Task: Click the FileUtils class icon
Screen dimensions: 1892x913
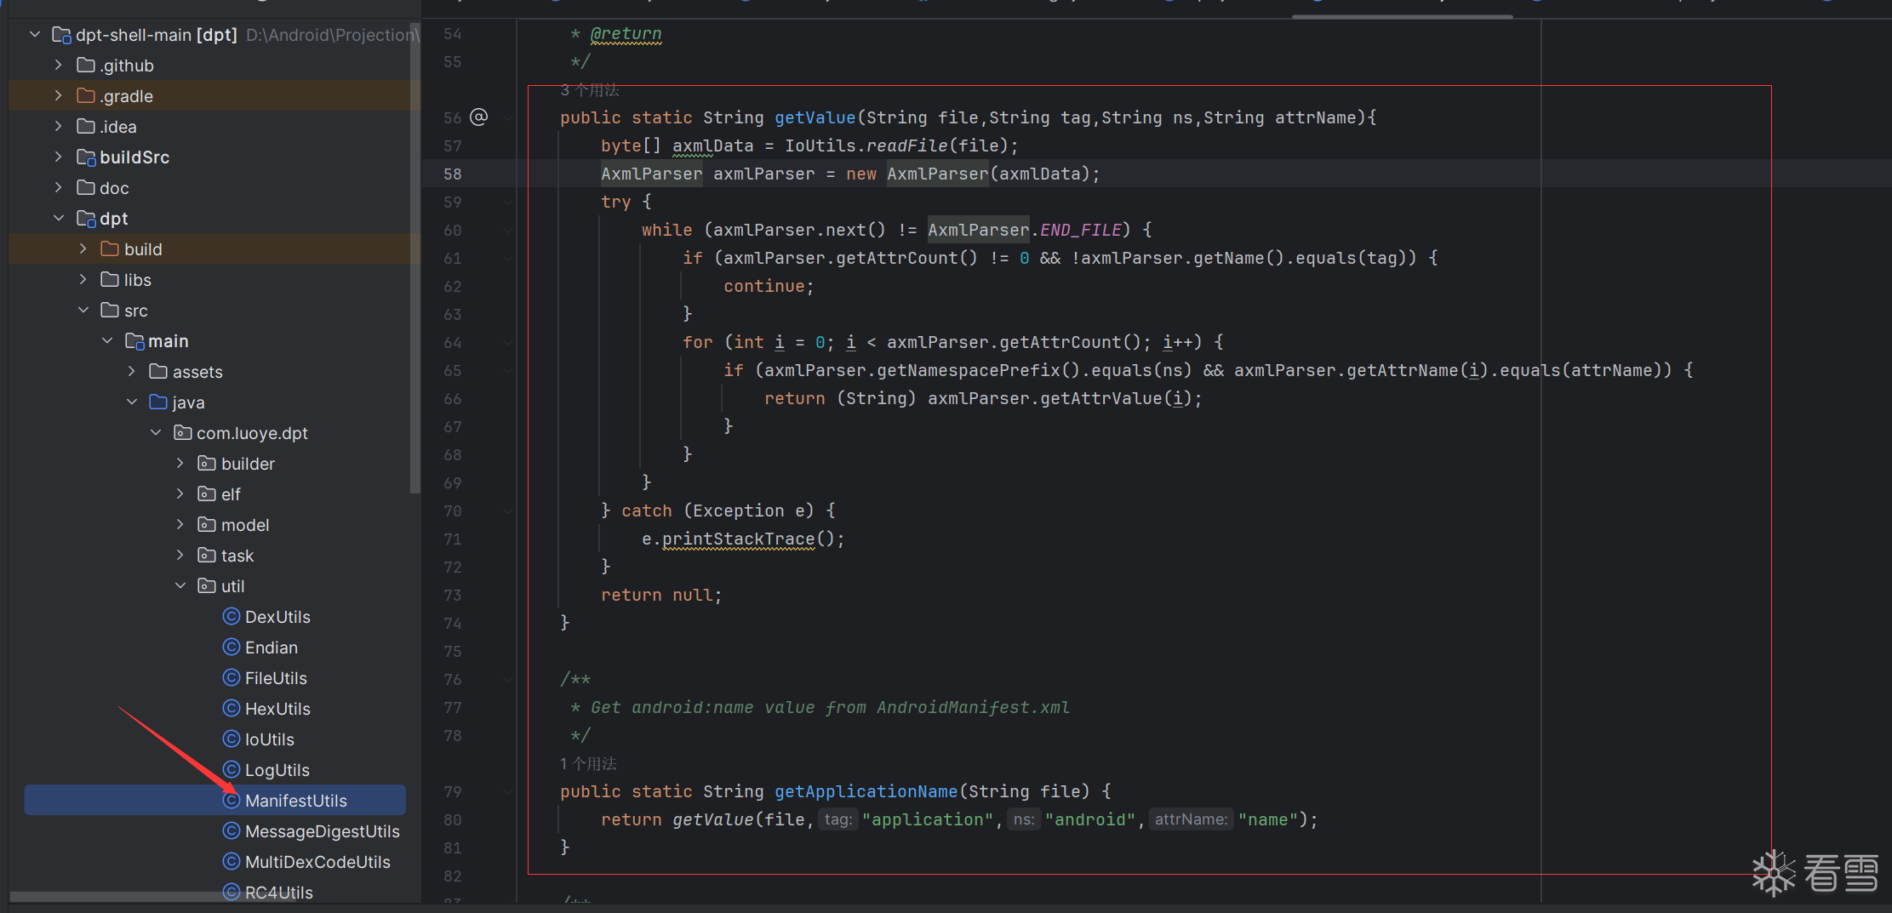Action: coord(231,677)
